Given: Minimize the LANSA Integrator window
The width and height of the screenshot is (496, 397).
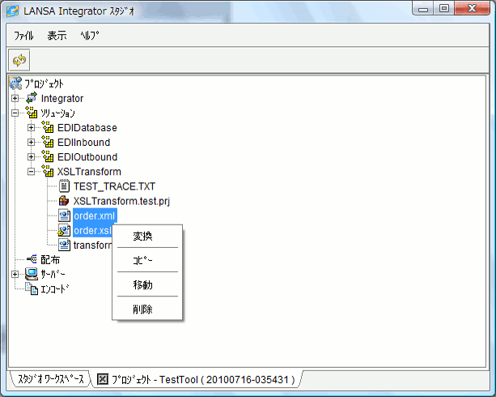Looking at the screenshot, I should coord(423,9).
